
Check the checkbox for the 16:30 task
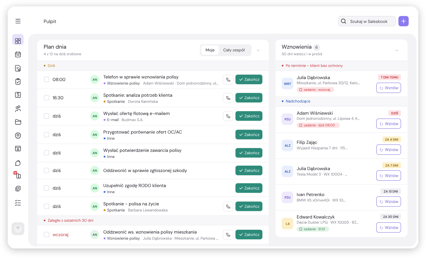click(47, 98)
